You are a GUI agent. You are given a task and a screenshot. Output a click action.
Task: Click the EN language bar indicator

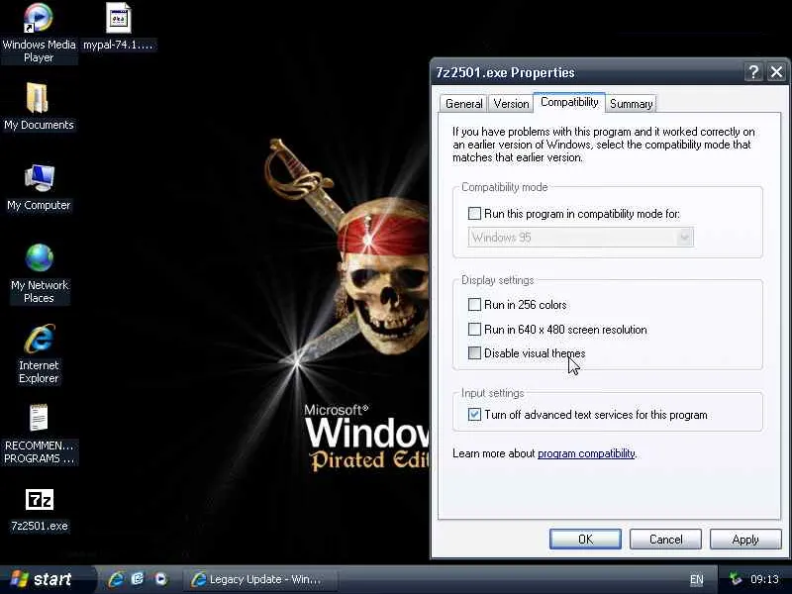(x=697, y=579)
